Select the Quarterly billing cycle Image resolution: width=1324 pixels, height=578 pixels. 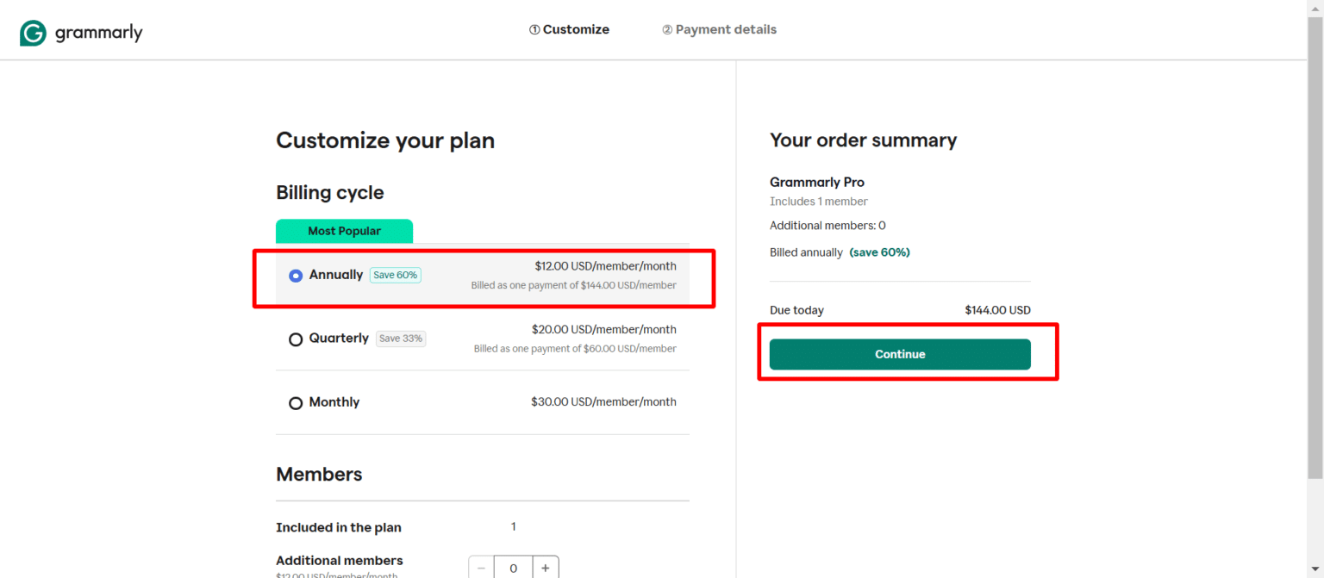tap(296, 339)
